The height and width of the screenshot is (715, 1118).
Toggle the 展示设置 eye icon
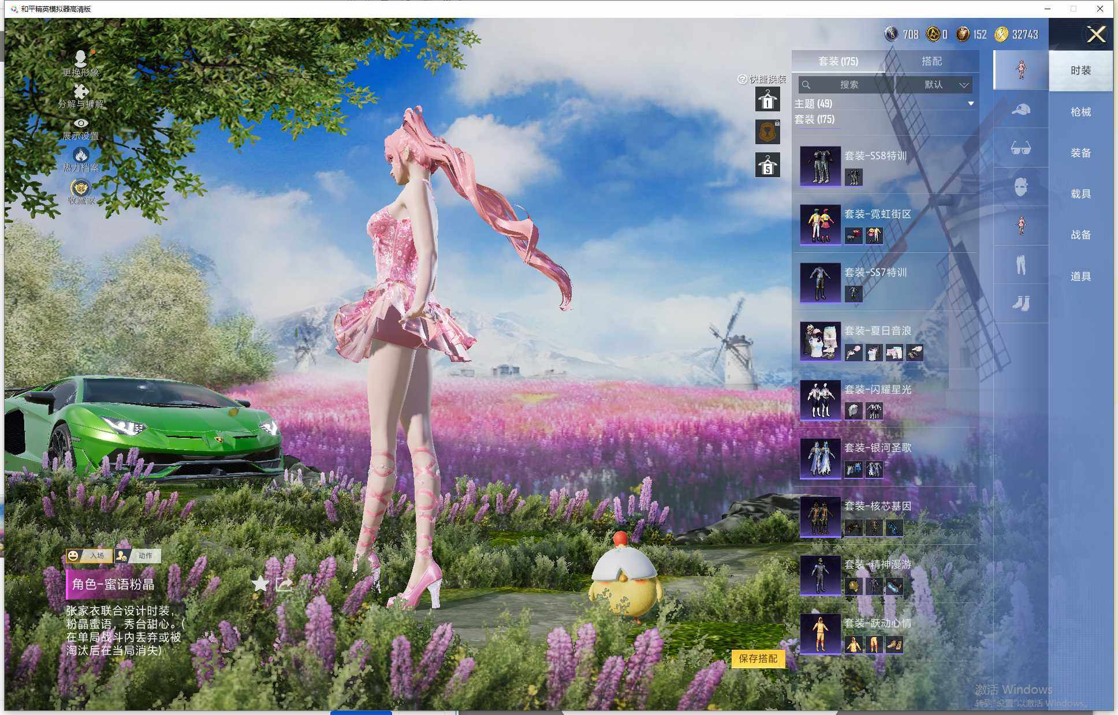pos(81,123)
